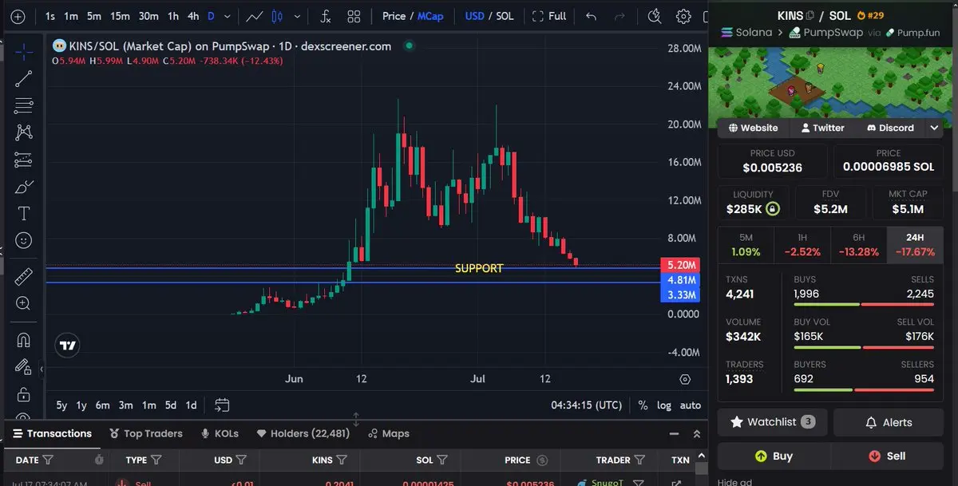Select the Text annotation tool
Image resolution: width=958 pixels, height=486 pixels.
click(x=24, y=213)
